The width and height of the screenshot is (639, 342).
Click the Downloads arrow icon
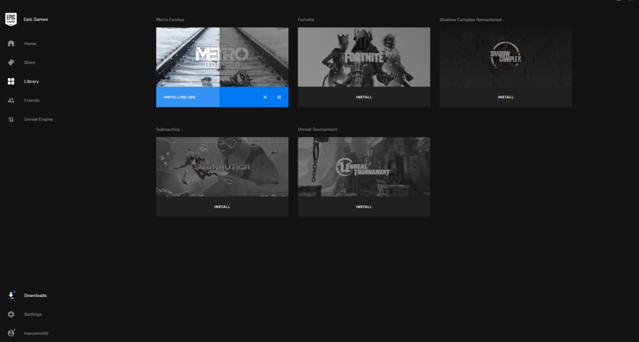pyautogui.click(x=11, y=295)
